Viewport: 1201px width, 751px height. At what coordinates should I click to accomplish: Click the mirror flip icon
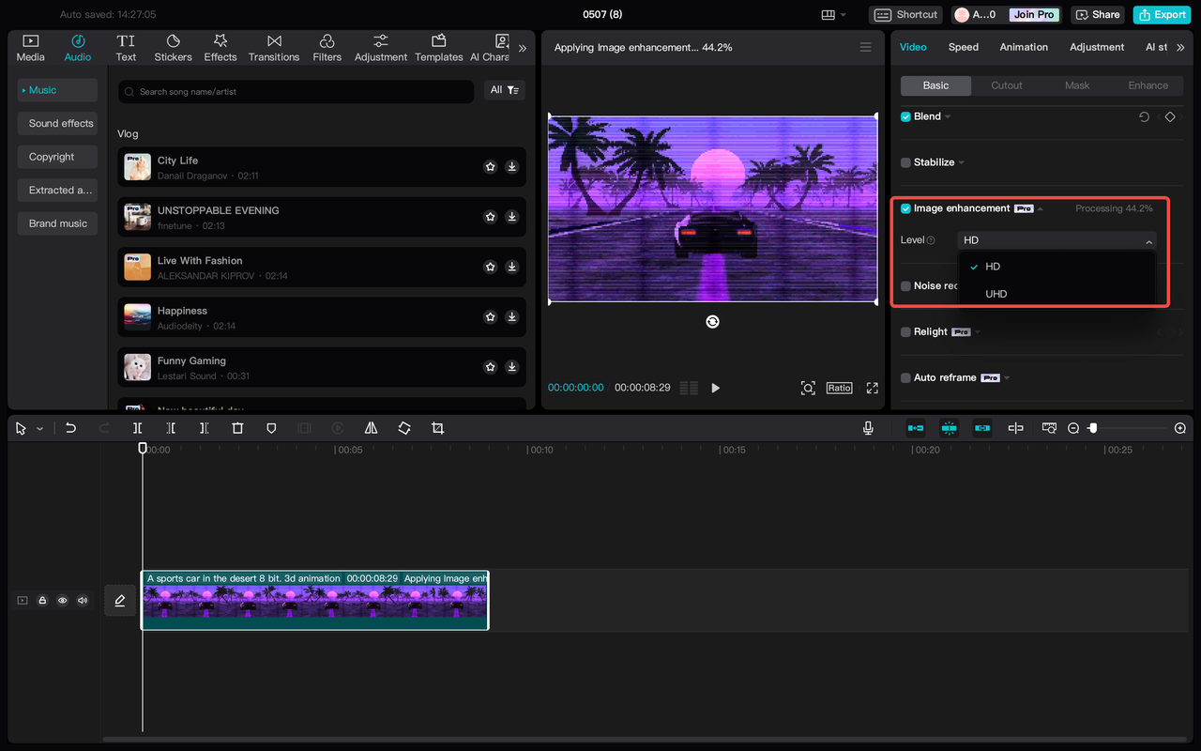coord(371,428)
